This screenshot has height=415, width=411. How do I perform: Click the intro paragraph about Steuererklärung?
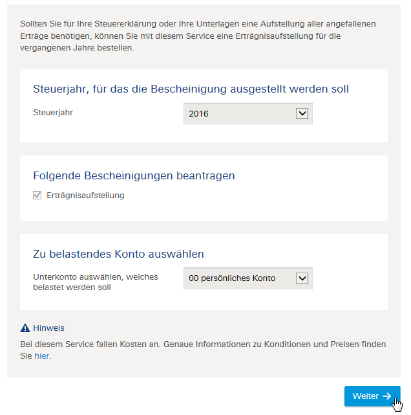pyautogui.click(x=198, y=36)
